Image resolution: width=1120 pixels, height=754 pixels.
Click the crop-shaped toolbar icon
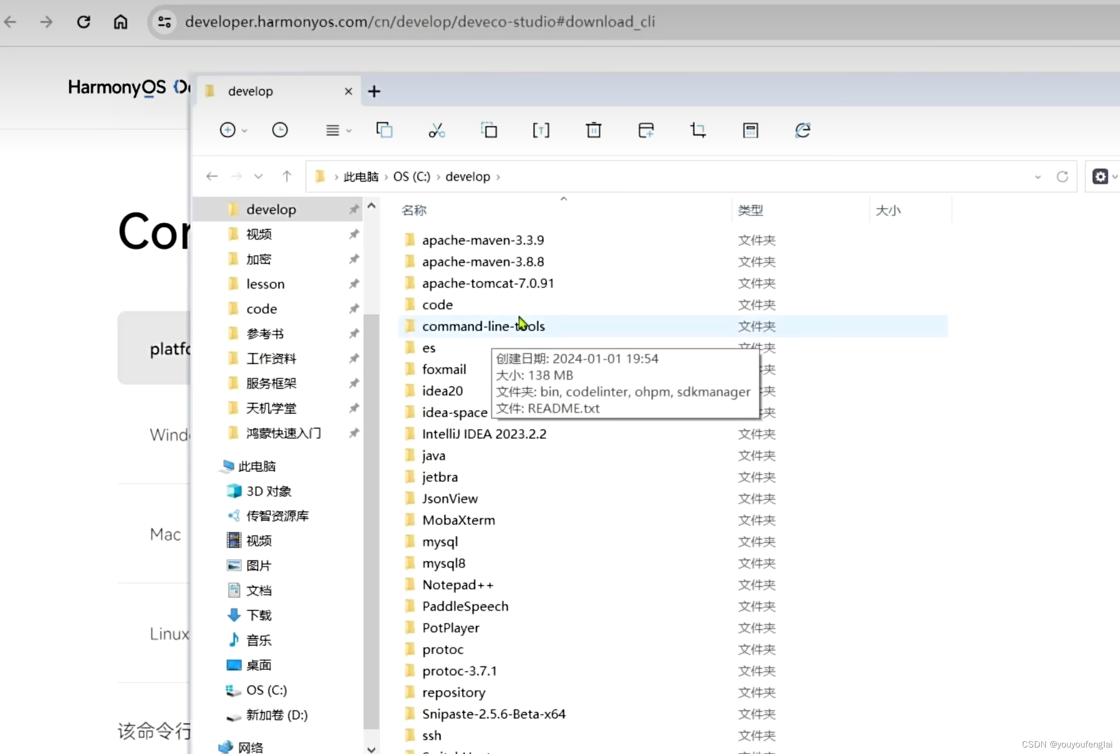pos(698,130)
